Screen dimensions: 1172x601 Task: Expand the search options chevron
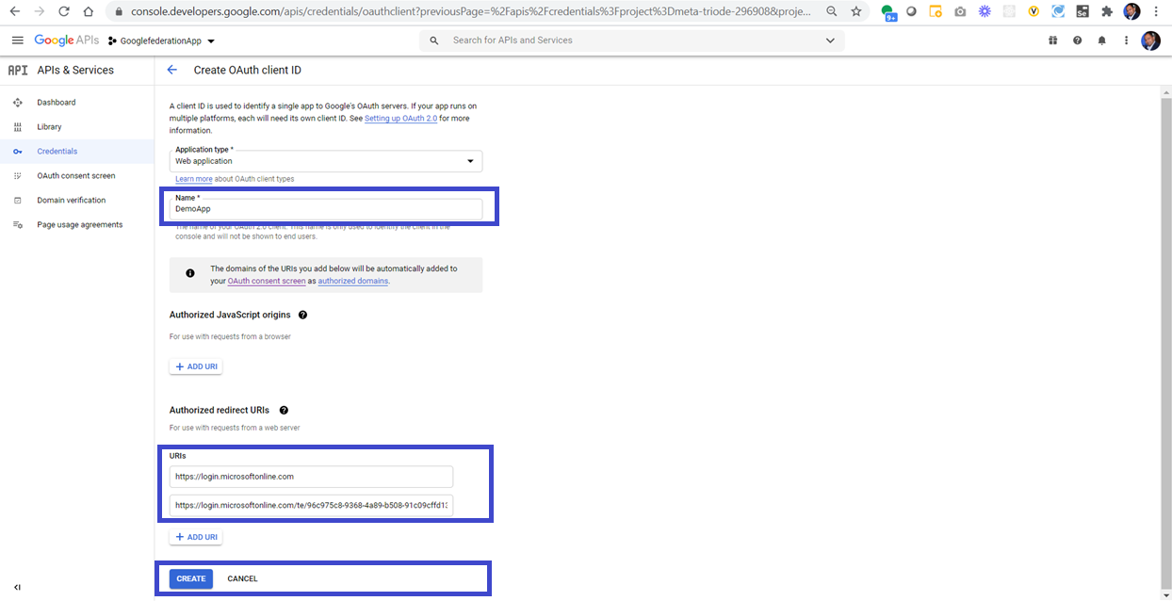pyautogui.click(x=829, y=40)
